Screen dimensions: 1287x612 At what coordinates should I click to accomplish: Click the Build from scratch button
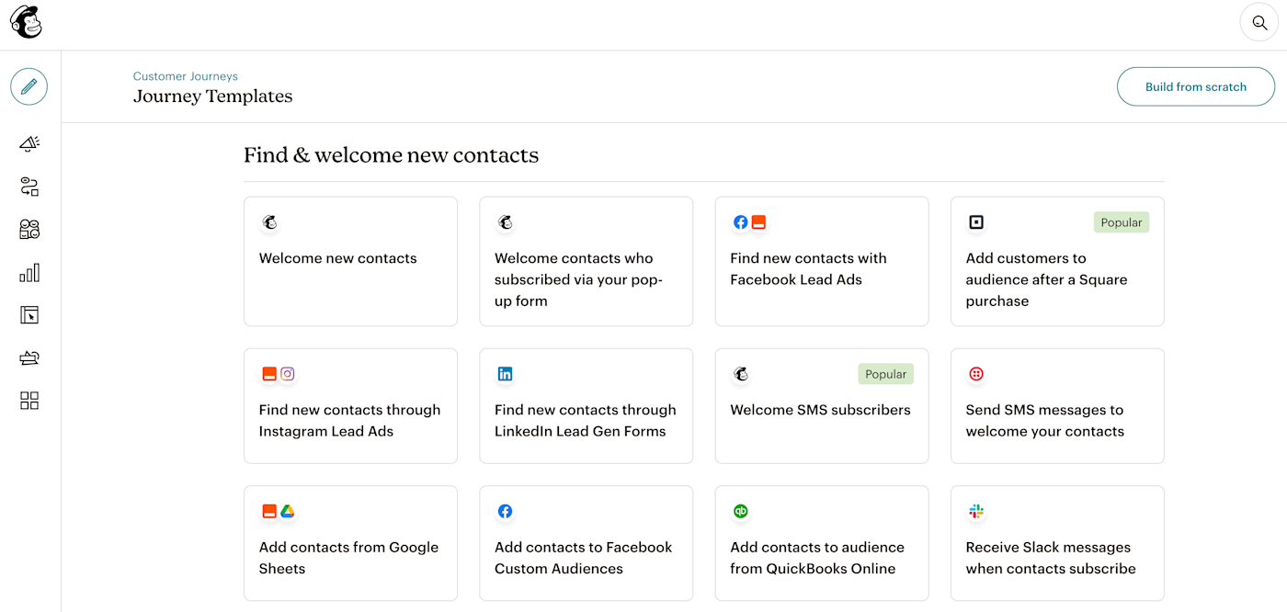(x=1195, y=87)
